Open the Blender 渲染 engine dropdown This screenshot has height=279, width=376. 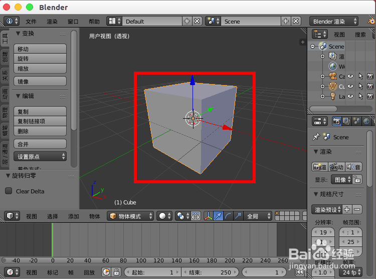333,22
